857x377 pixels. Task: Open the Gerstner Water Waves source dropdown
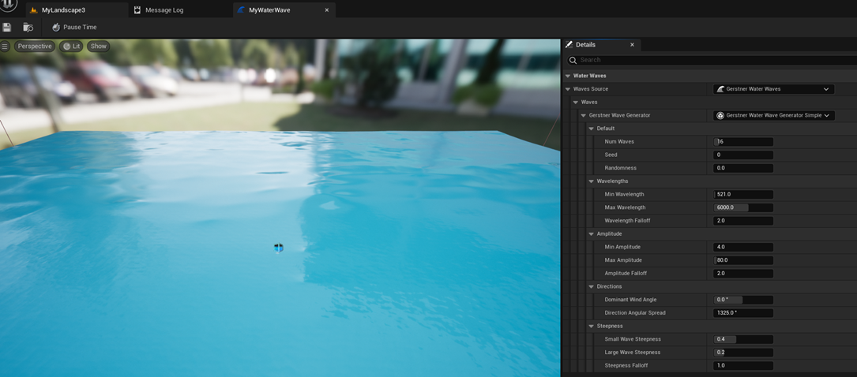tap(773, 89)
